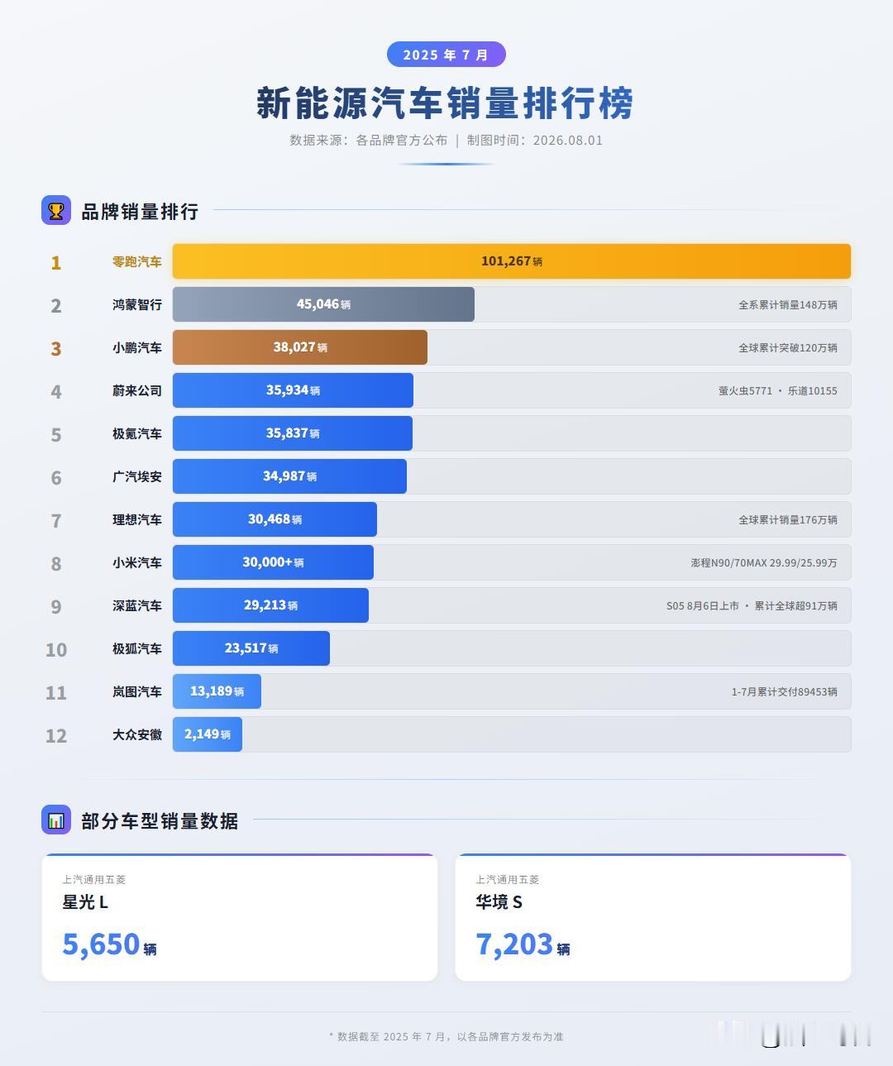Click the note 1-7月累计交付89453辆
The width and height of the screenshot is (893, 1066).
(785, 692)
